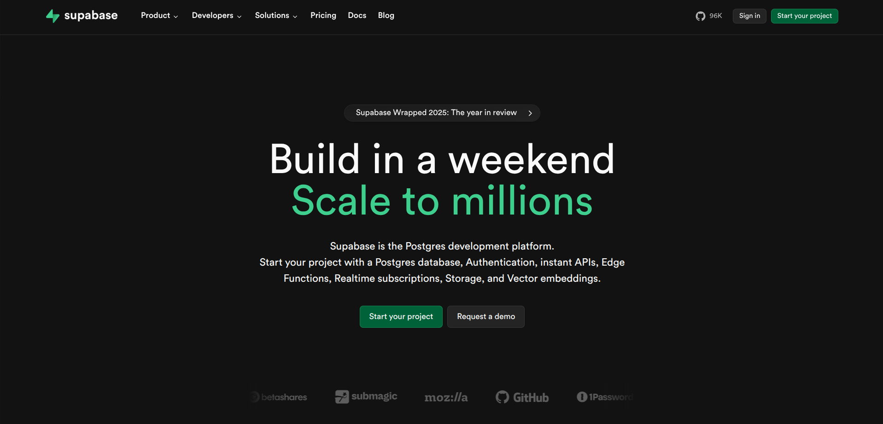Open the Docs link in the navbar
This screenshot has height=424, width=883.
[x=357, y=16]
